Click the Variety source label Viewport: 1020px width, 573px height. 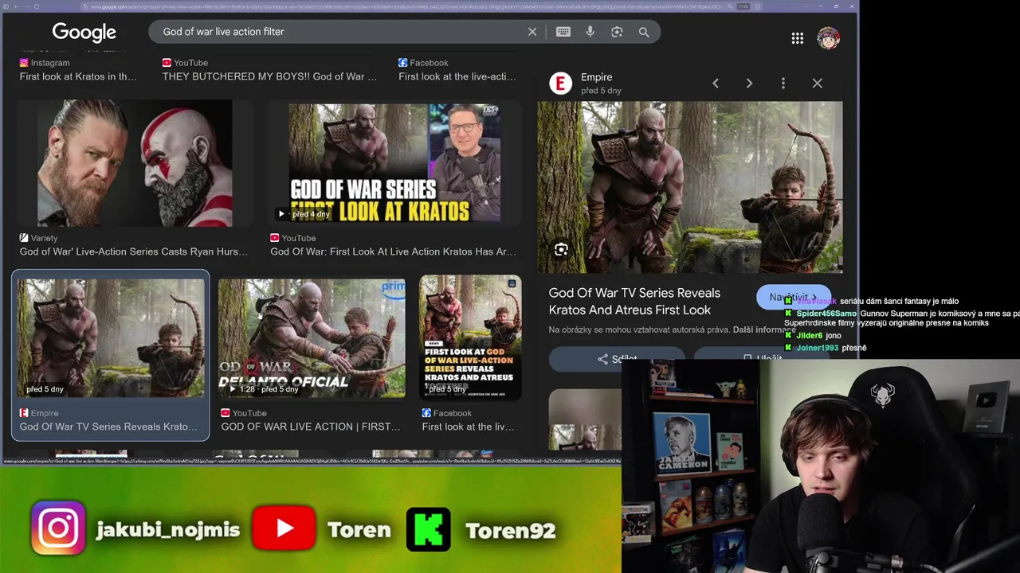coord(44,238)
